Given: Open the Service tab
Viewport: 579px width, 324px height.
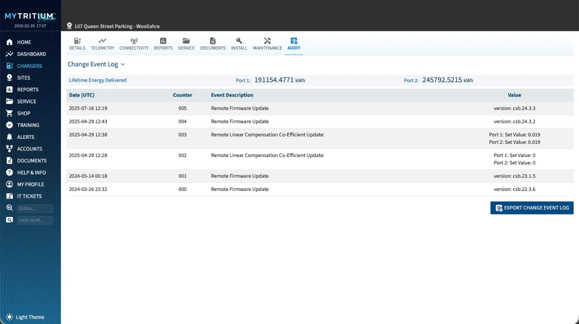Looking at the screenshot, I should (x=186, y=44).
